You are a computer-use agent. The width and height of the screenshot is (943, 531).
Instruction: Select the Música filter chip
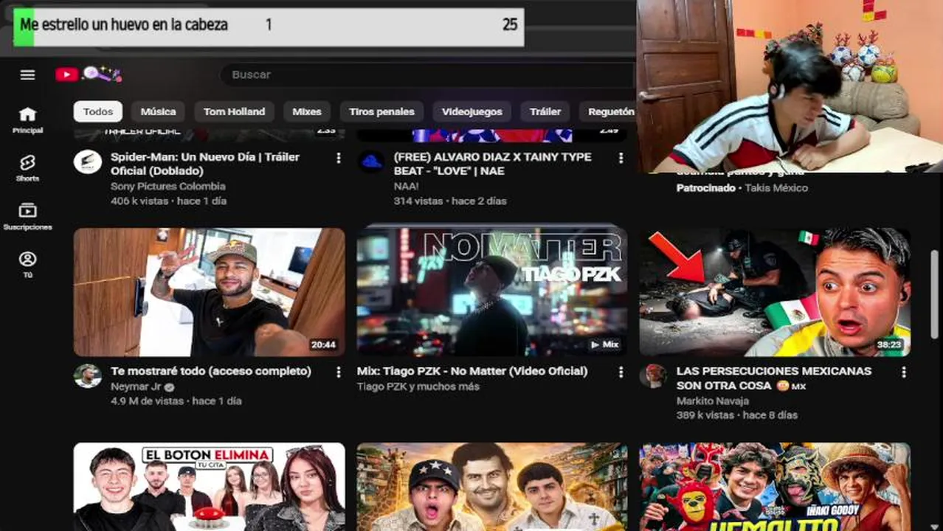click(x=158, y=111)
